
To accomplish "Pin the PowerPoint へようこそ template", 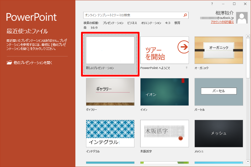I will tap(186, 68).
